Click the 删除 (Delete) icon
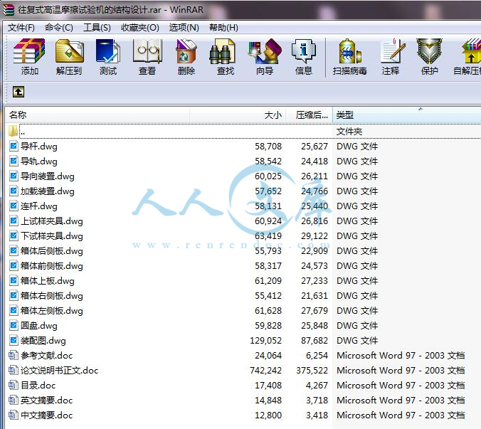Image resolution: width=481 pixels, height=429 pixels. [186, 57]
